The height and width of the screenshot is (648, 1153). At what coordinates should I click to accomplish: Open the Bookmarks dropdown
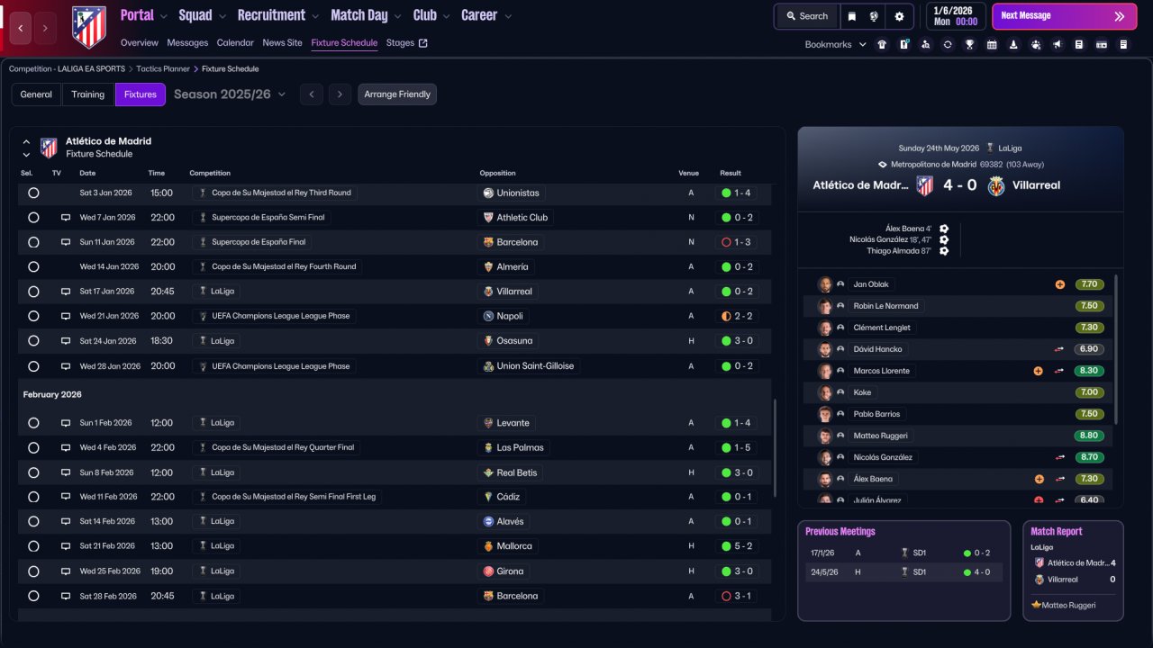click(835, 44)
